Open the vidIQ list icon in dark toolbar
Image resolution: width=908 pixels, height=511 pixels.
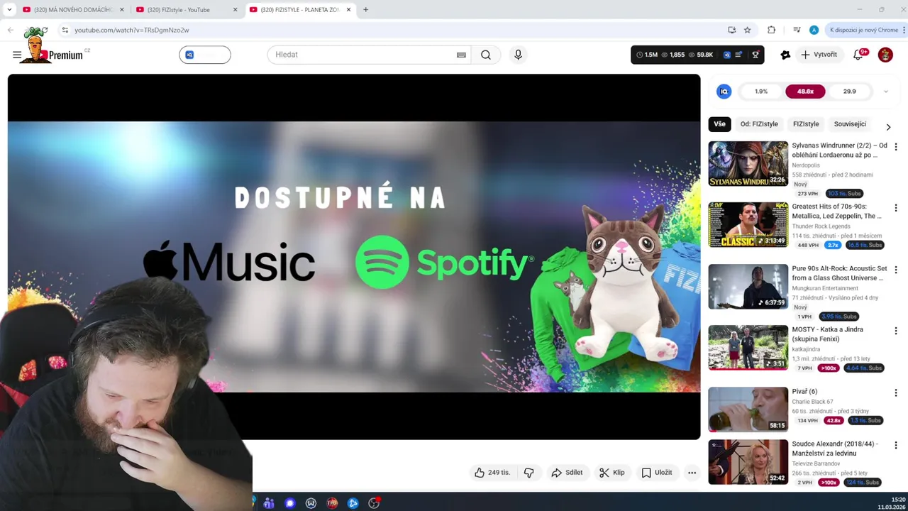coord(739,55)
